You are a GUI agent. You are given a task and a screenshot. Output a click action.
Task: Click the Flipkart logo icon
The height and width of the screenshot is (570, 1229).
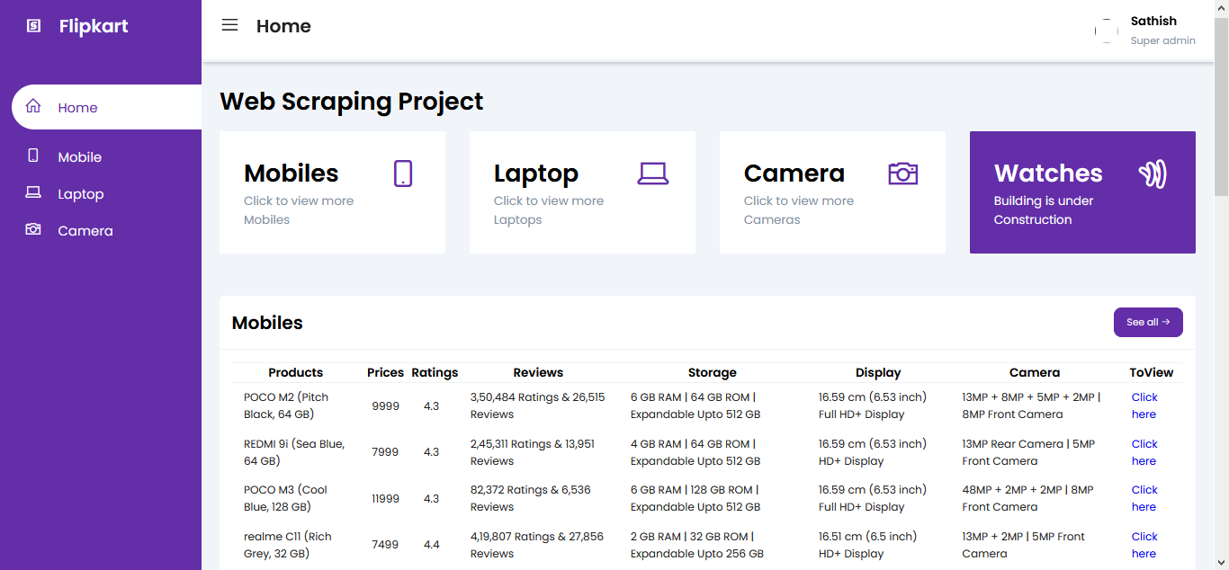[x=33, y=26]
